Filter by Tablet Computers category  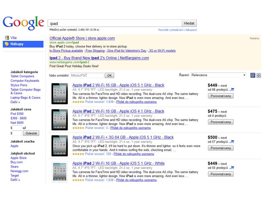pyautogui.click(x=22, y=76)
